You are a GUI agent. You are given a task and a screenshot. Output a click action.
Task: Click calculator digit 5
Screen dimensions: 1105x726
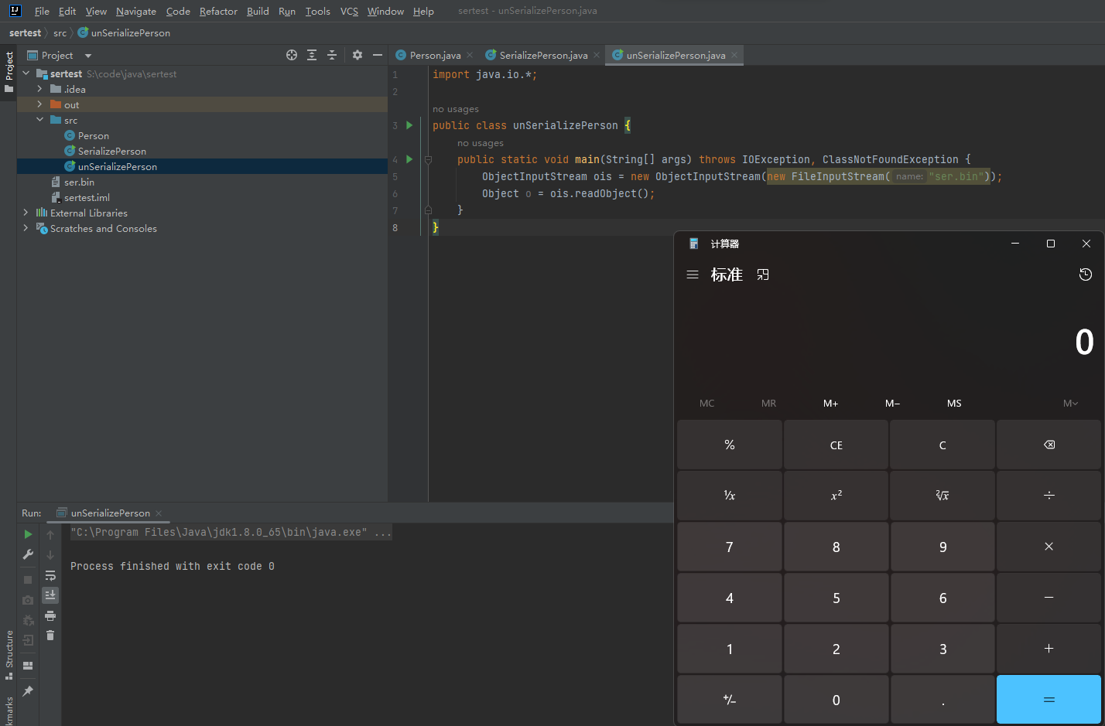tap(836, 598)
